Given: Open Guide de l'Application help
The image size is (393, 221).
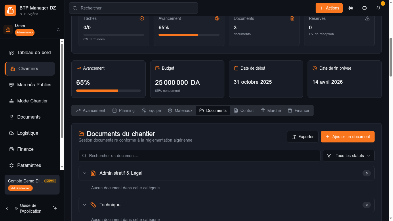Looking at the screenshot, I should point(30,208).
